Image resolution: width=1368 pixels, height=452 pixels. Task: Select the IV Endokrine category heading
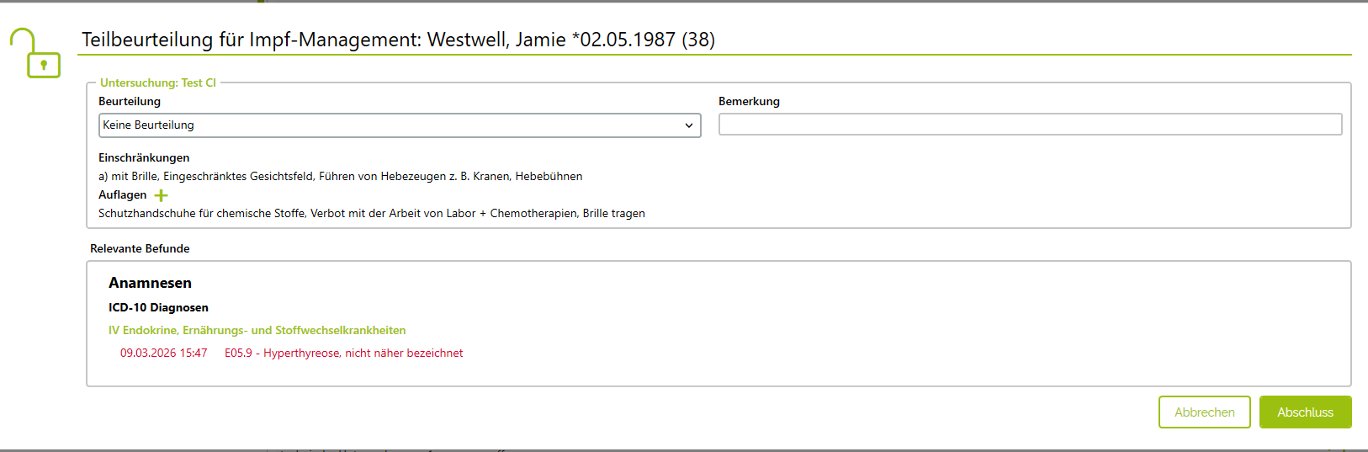click(257, 331)
